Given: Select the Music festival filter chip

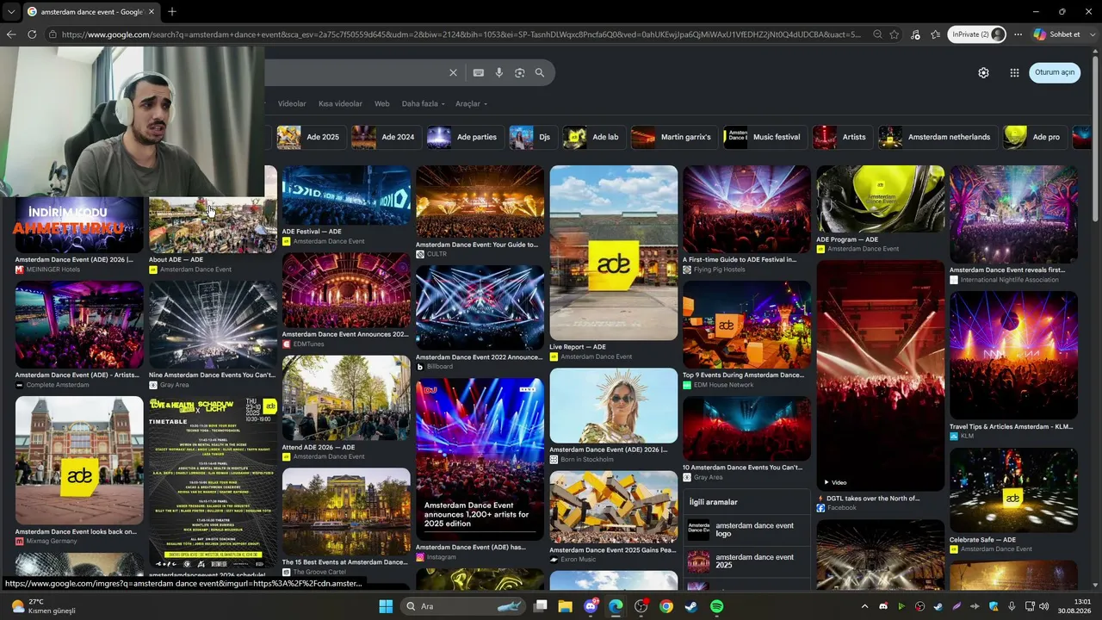Looking at the screenshot, I should pyautogui.click(x=765, y=137).
